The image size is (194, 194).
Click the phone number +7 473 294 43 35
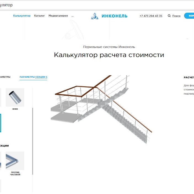pos(151,16)
